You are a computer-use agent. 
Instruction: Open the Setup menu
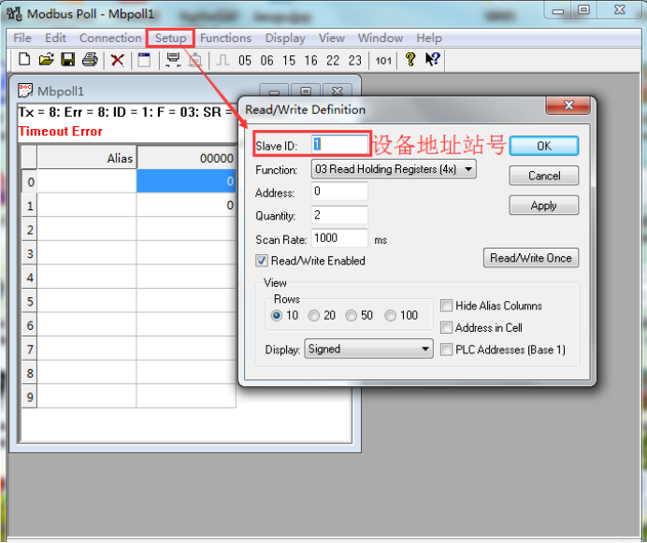[171, 38]
